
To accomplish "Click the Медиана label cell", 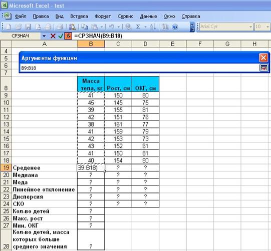I will click(x=45, y=175).
